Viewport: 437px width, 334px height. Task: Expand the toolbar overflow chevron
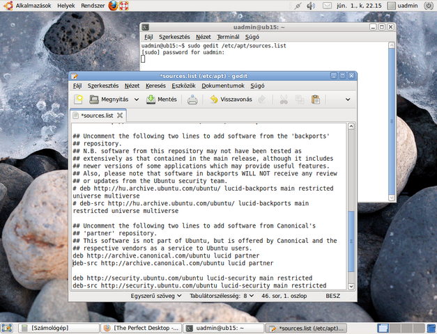[348, 100]
